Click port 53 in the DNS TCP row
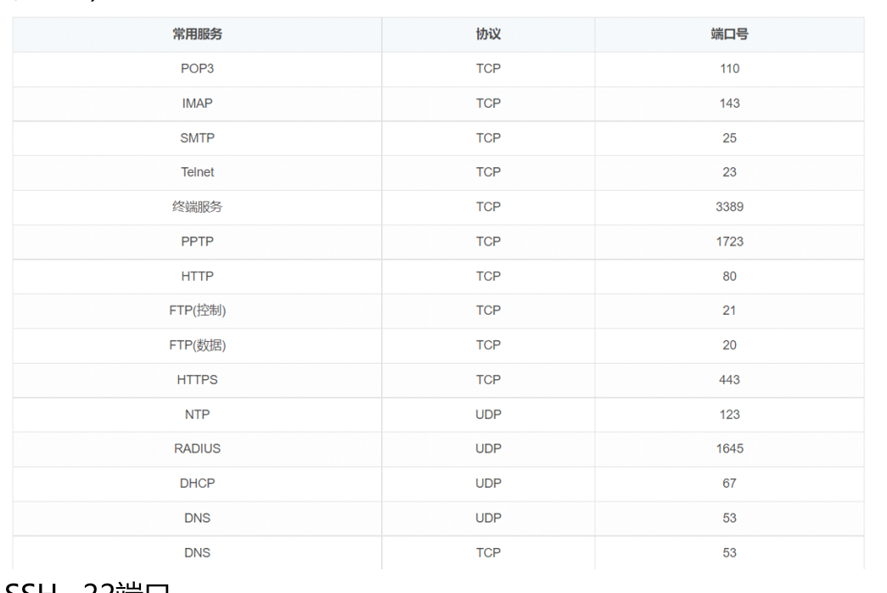887x593 pixels. (x=729, y=553)
